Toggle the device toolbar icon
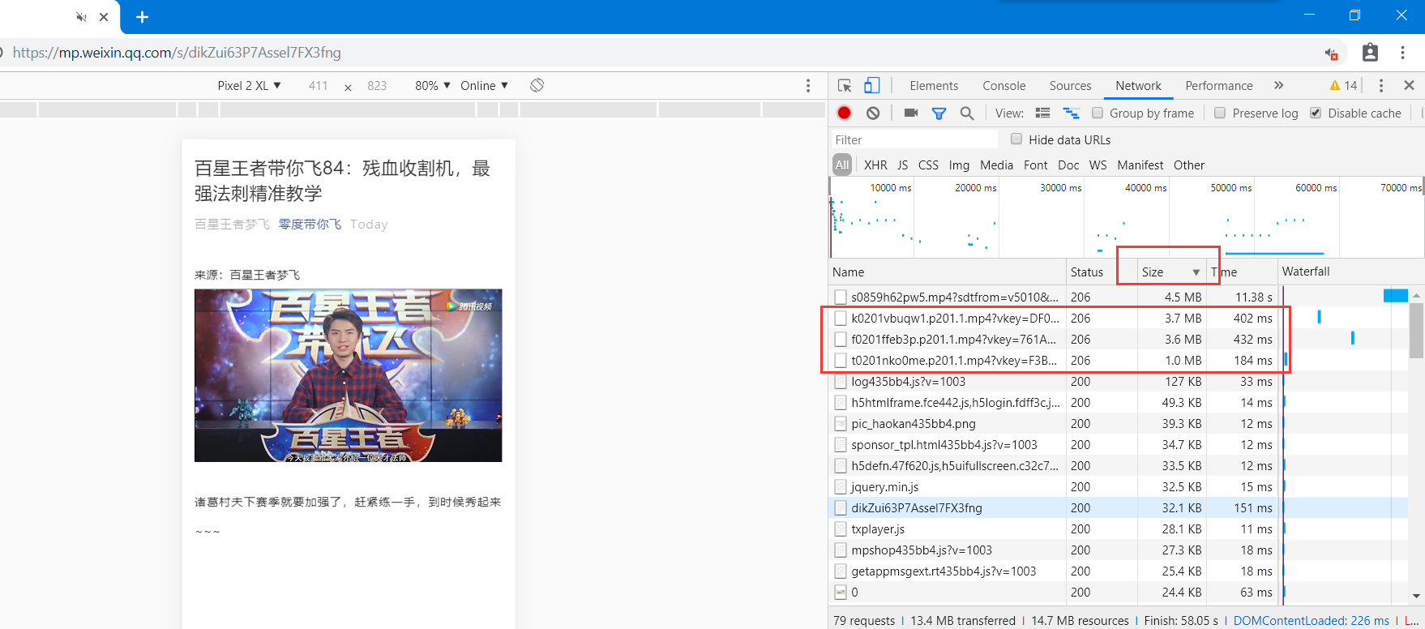This screenshot has height=629, width=1425. pos(872,85)
